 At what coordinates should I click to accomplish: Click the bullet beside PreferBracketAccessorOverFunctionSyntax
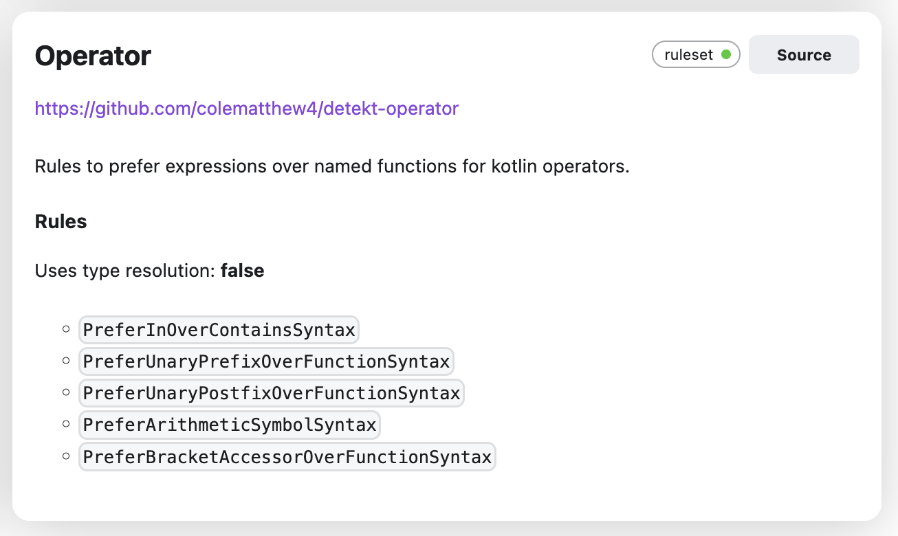point(66,456)
